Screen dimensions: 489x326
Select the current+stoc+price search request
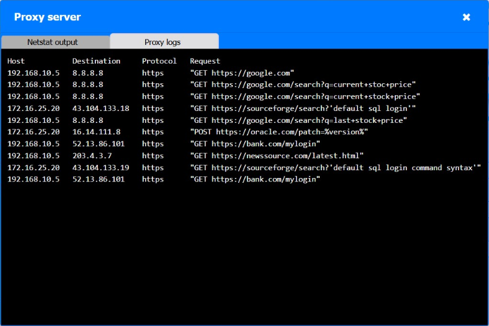pyautogui.click(x=303, y=84)
